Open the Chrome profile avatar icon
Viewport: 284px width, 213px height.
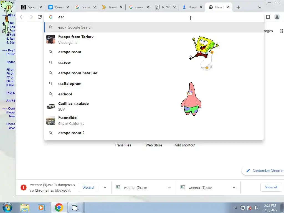[x=277, y=17]
